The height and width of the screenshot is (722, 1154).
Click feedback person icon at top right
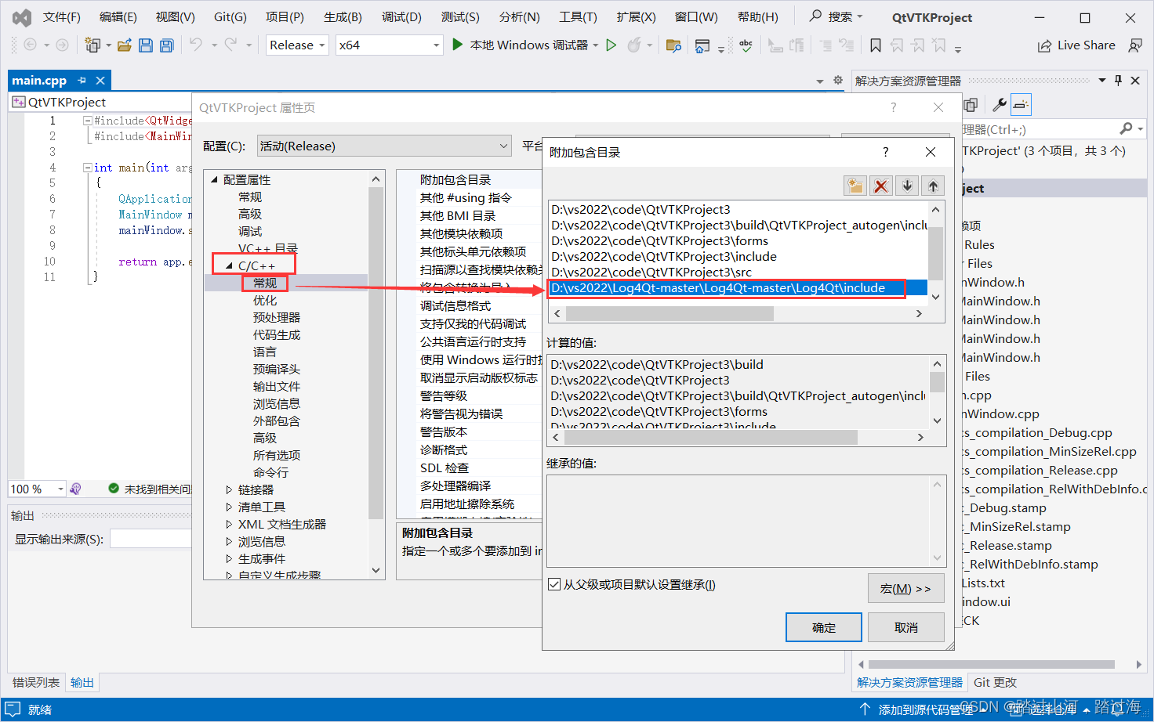point(1135,45)
